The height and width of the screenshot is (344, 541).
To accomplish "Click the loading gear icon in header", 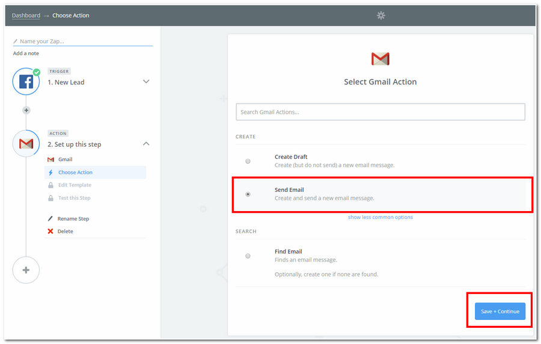I will pyautogui.click(x=381, y=16).
